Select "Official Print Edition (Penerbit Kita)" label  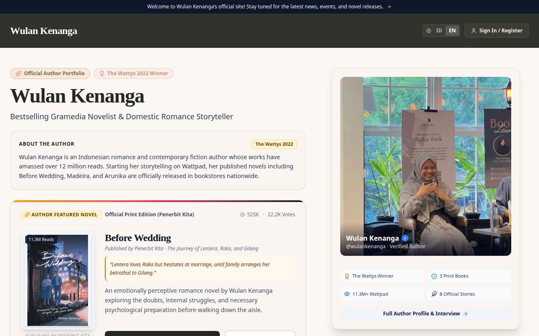pos(149,214)
